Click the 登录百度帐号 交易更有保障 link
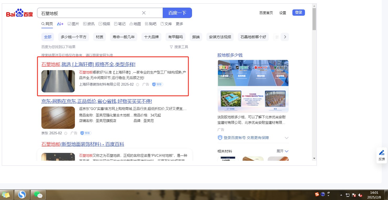This screenshot has height=200, width=388. pyautogui.click(x=246, y=138)
